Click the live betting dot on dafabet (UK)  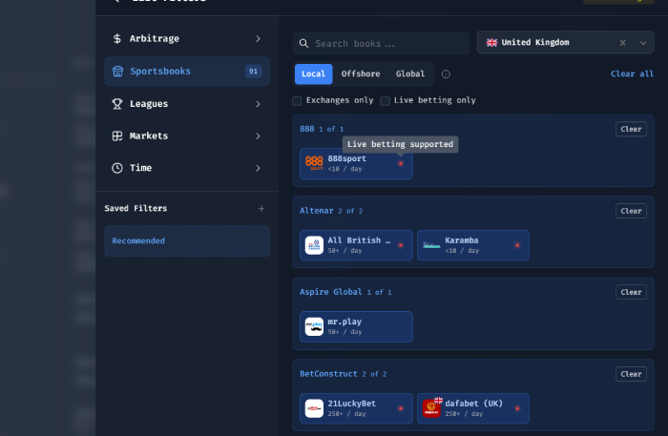[x=517, y=408]
